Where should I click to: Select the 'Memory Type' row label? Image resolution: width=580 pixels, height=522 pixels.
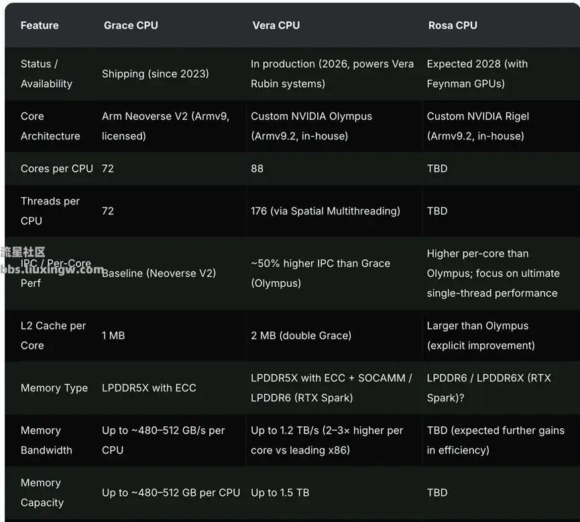(54, 388)
